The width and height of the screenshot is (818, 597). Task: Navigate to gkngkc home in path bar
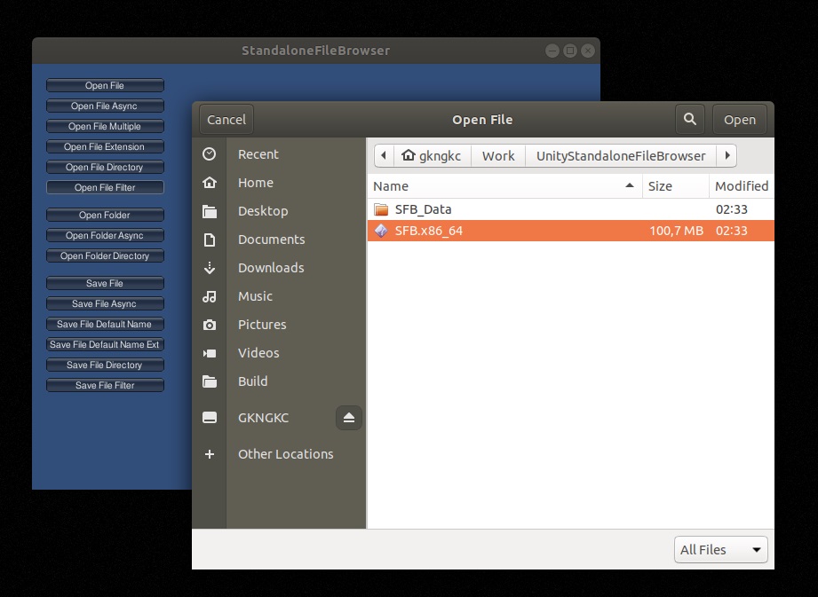(433, 155)
